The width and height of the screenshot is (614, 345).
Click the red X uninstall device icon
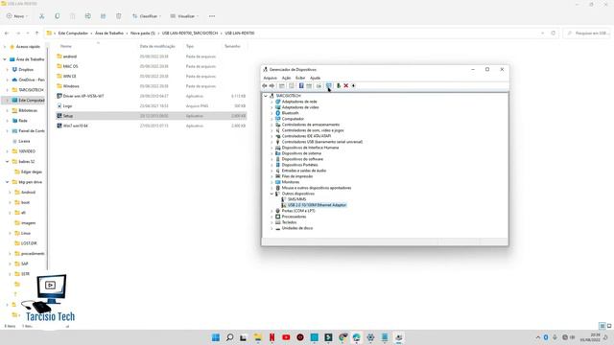click(x=346, y=85)
